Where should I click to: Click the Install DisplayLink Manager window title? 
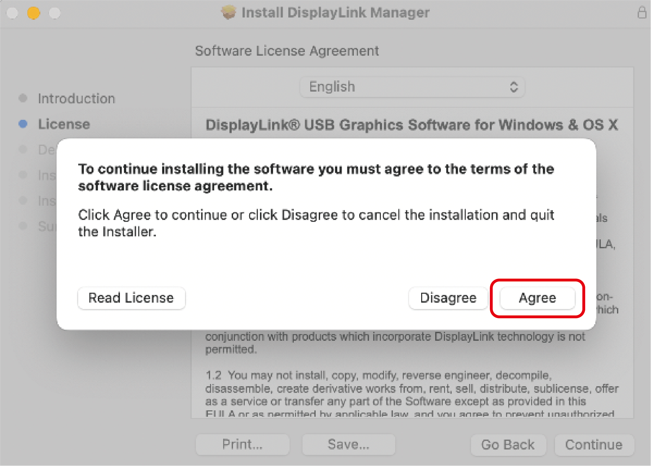335,13
